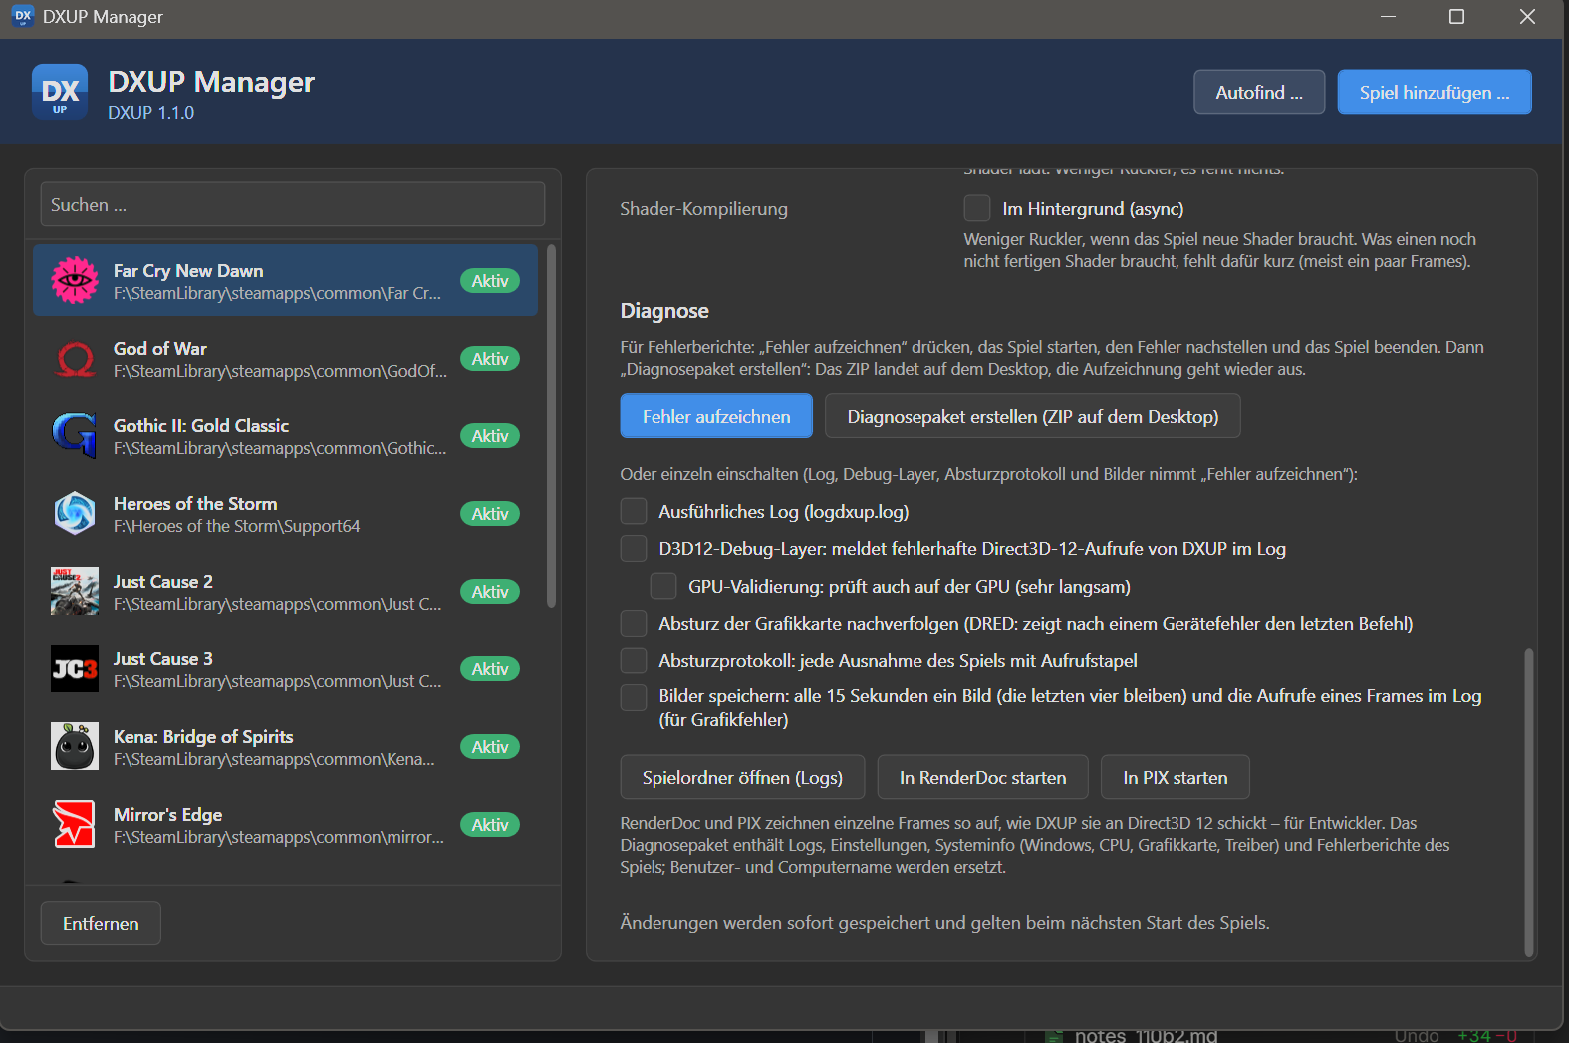Click the DXUP Manager logo in header

60,92
